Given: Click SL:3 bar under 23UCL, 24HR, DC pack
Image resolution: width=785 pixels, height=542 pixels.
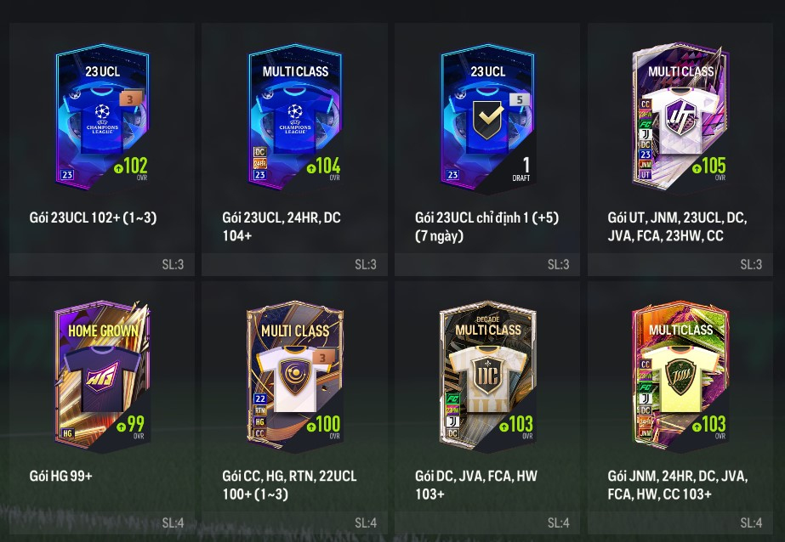Looking at the screenshot, I should point(295,264).
